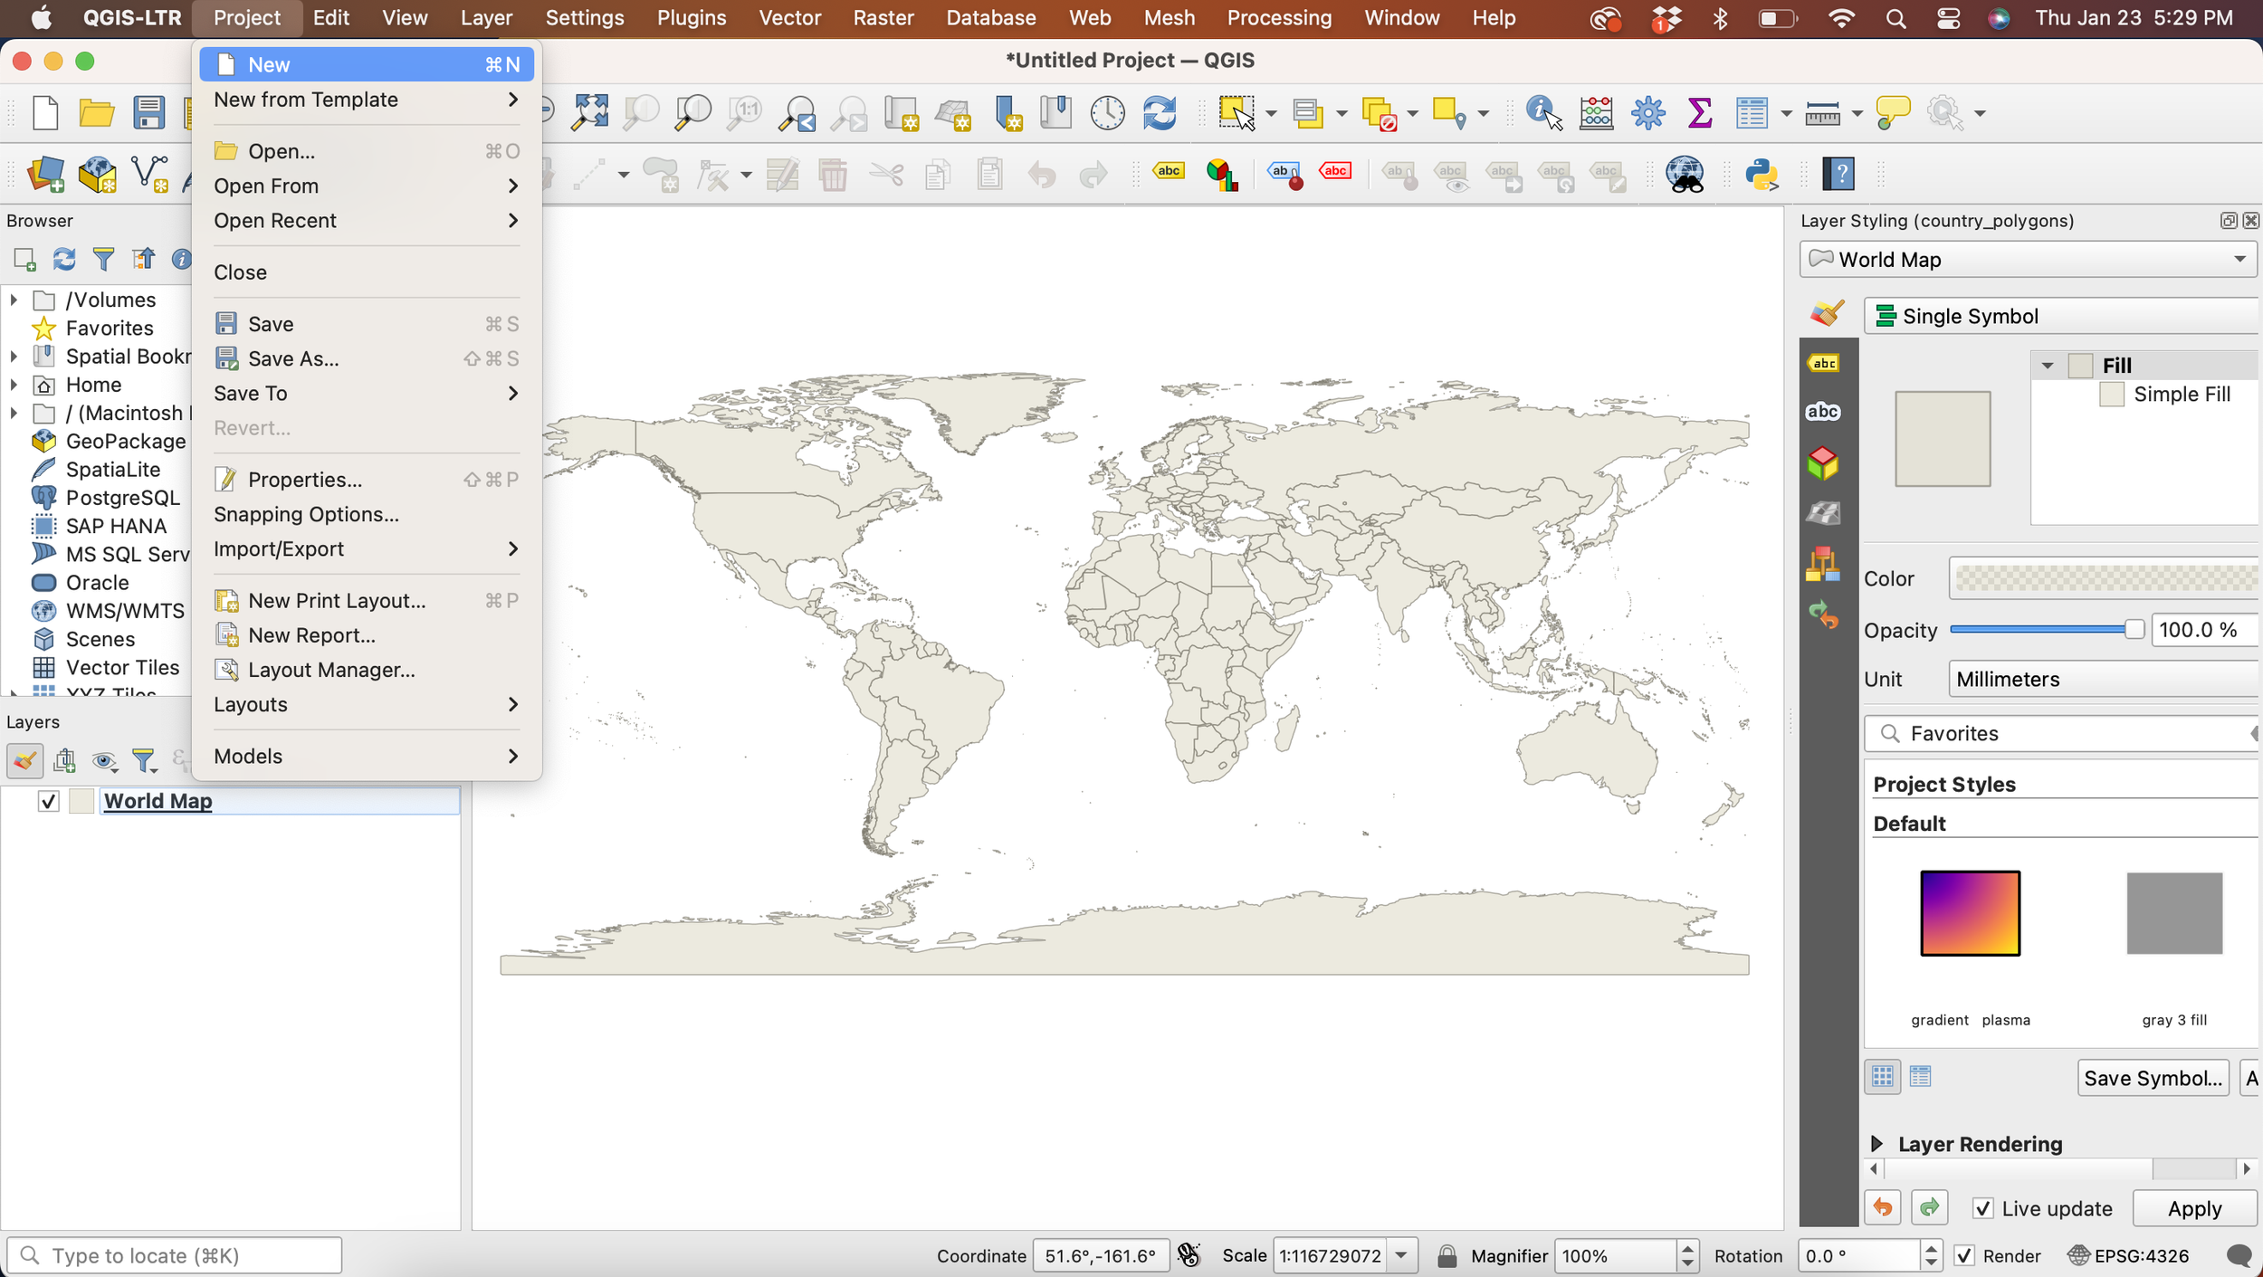Click the undo style arrow button

coord(1883,1208)
